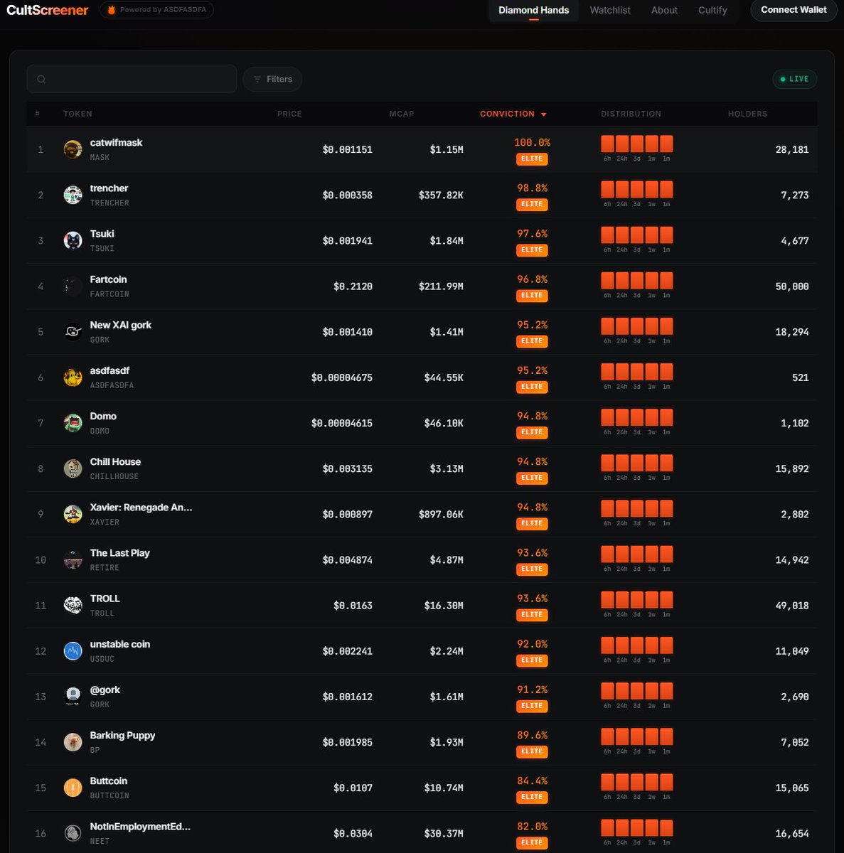Click the 521 holders value
Viewport: 844px width, 853px height.
click(x=801, y=377)
